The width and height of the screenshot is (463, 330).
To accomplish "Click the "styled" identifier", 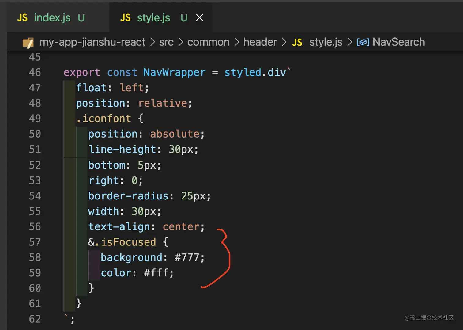I will click(243, 73).
